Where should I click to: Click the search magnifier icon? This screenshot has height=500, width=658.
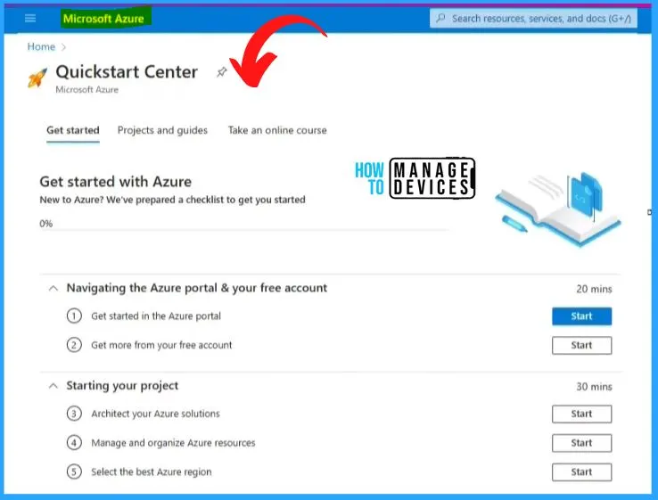coord(440,18)
